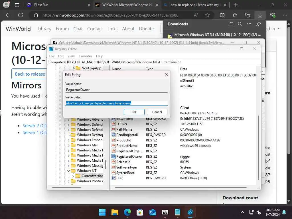292x219 pixels.
Task: Show hidden system tray icons
Action: (242, 212)
